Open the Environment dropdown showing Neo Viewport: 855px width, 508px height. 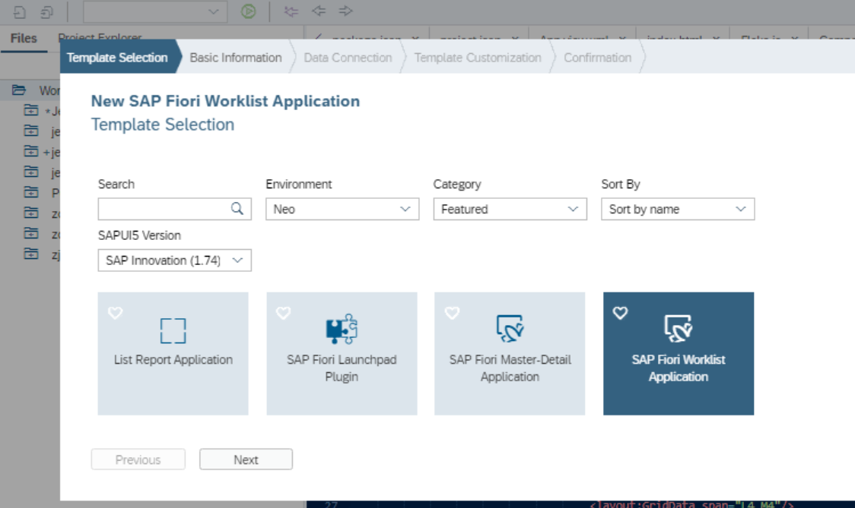(342, 209)
